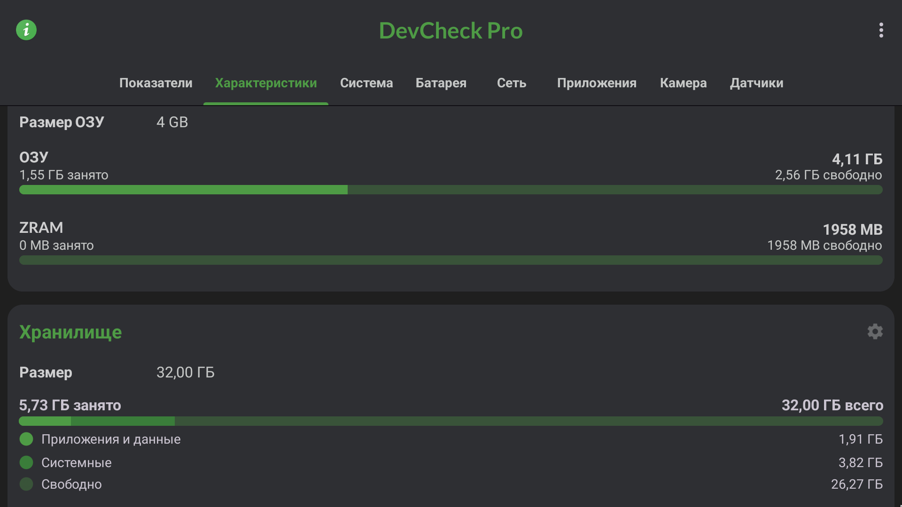Viewport: 902px width, 507px height.
Task: Tap the green info icon
Action: [x=26, y=30]
